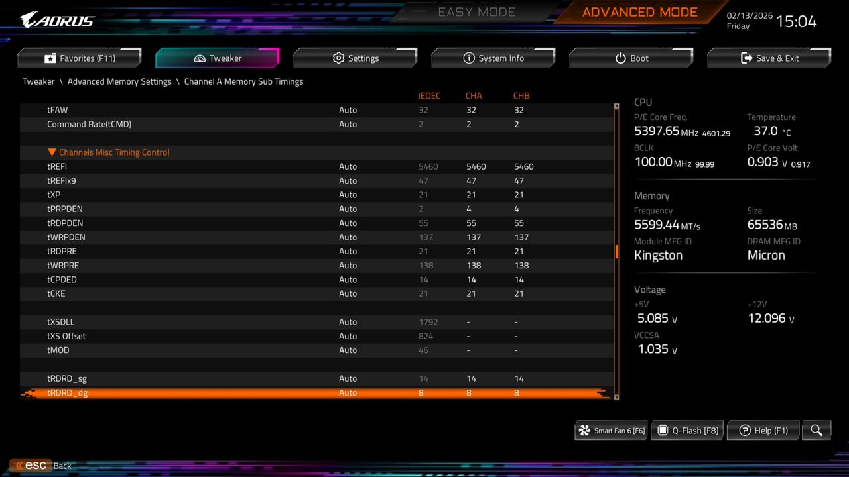Select the Favorites star icon
The width and height of the screenshot is (849, 477).
pos(50,58)
